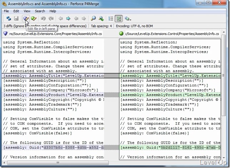Click the green circle right file icon
The image size is (230, 168).
tap(121, 34)
